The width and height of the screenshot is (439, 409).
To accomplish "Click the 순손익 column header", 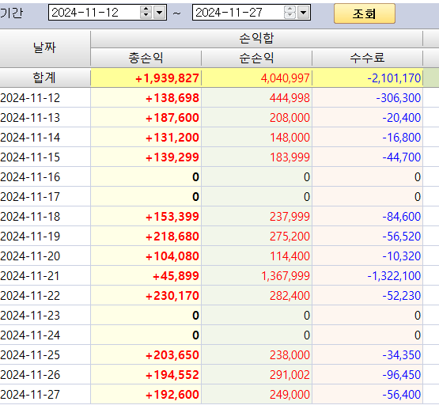I will [256, 58].
